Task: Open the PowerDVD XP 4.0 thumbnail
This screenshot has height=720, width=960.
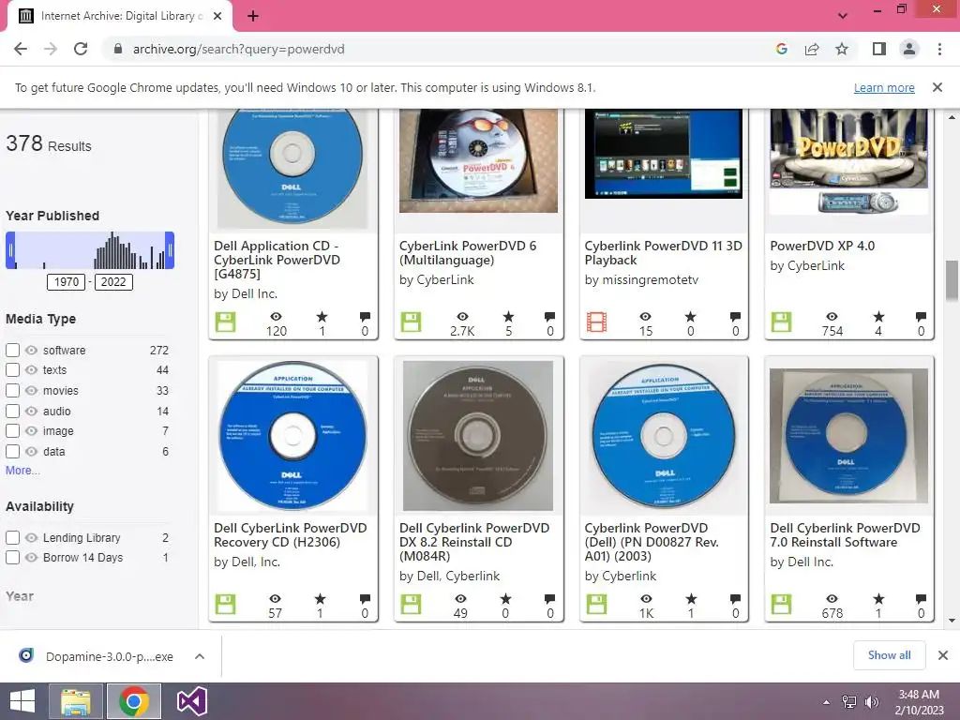Action: 848,161
